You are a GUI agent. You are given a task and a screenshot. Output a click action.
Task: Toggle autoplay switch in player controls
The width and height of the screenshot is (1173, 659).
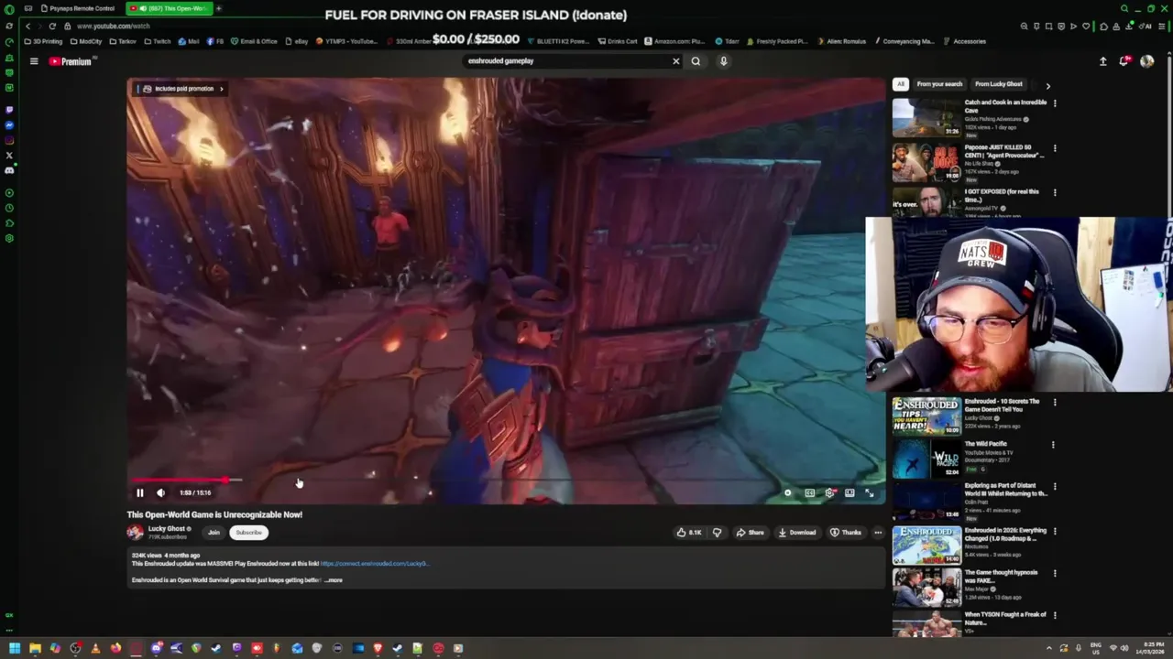[788, 492]
